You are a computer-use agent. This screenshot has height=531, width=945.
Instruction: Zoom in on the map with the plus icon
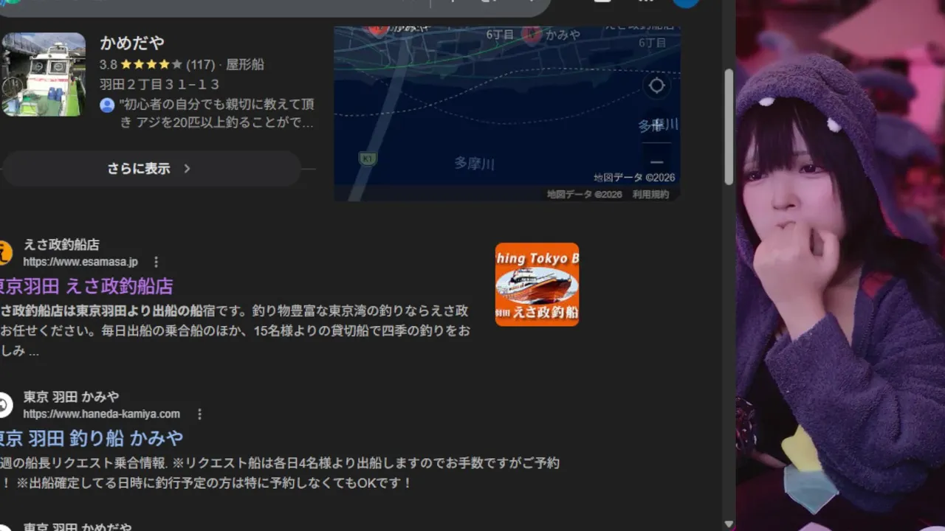click(x=656, y=126)
